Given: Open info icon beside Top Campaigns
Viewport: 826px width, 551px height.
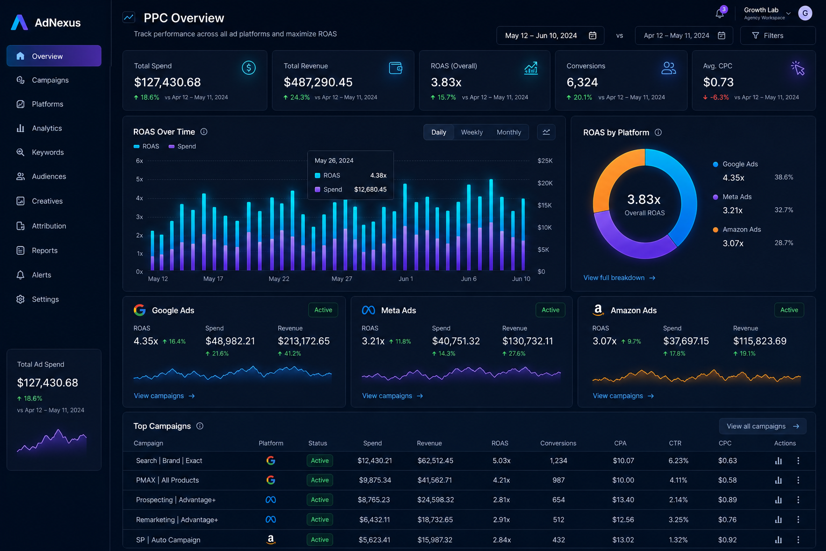Looking at the screenshot, I should (x=200, y=426).
